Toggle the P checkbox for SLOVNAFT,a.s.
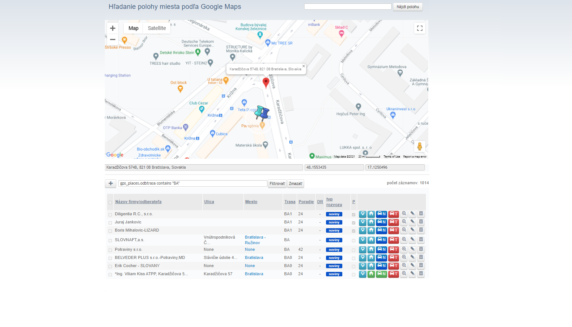This screenshot has height=327, width=572. (x=353, y=240)
